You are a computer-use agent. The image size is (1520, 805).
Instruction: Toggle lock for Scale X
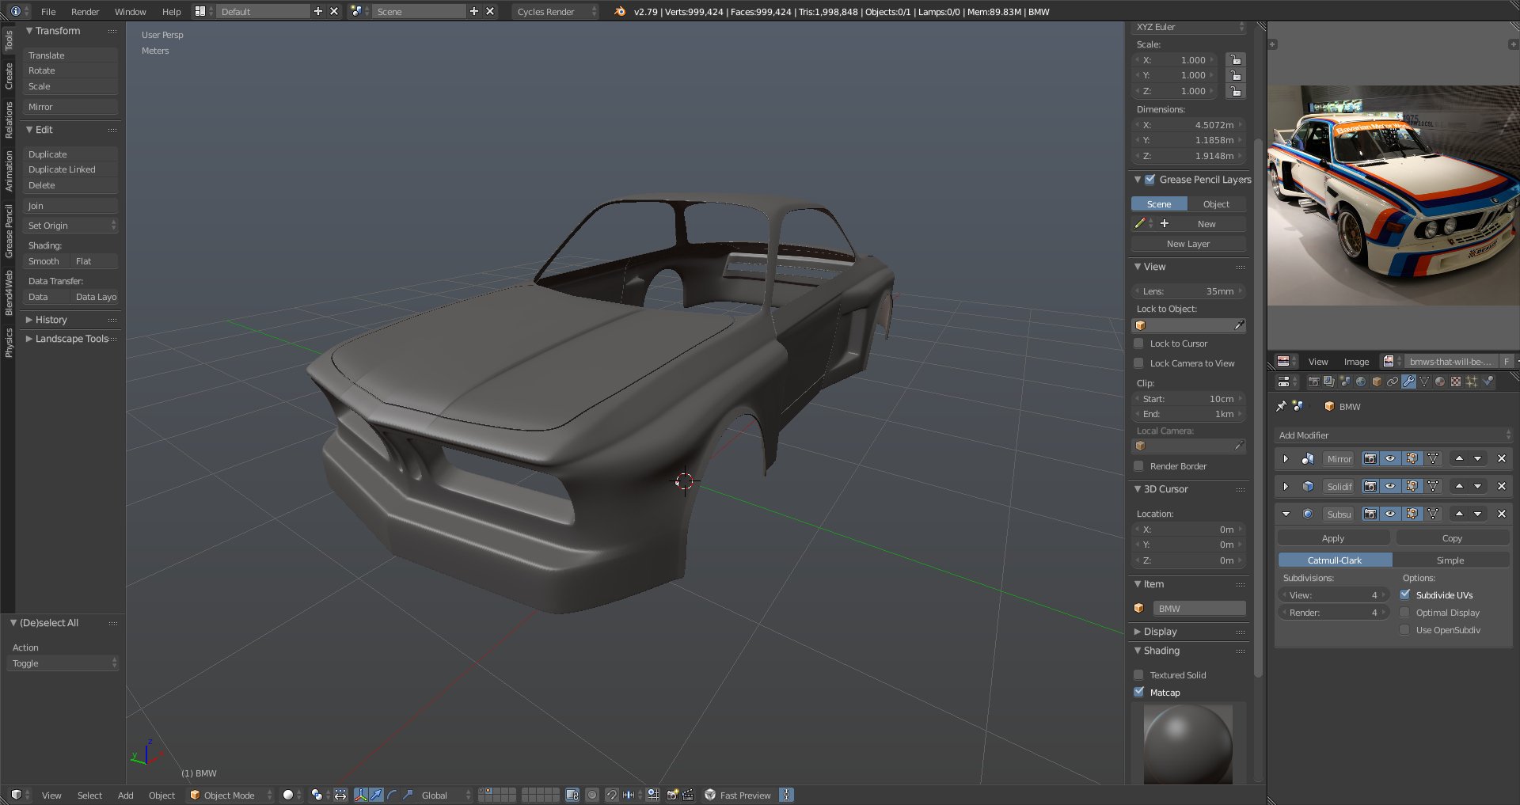click(x=1235, y=59)
